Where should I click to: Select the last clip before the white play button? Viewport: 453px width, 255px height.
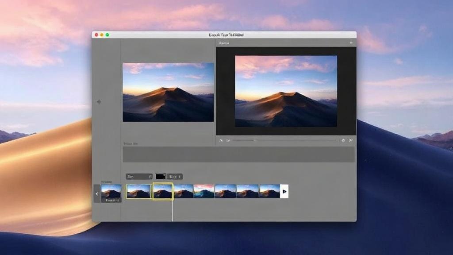269,191
